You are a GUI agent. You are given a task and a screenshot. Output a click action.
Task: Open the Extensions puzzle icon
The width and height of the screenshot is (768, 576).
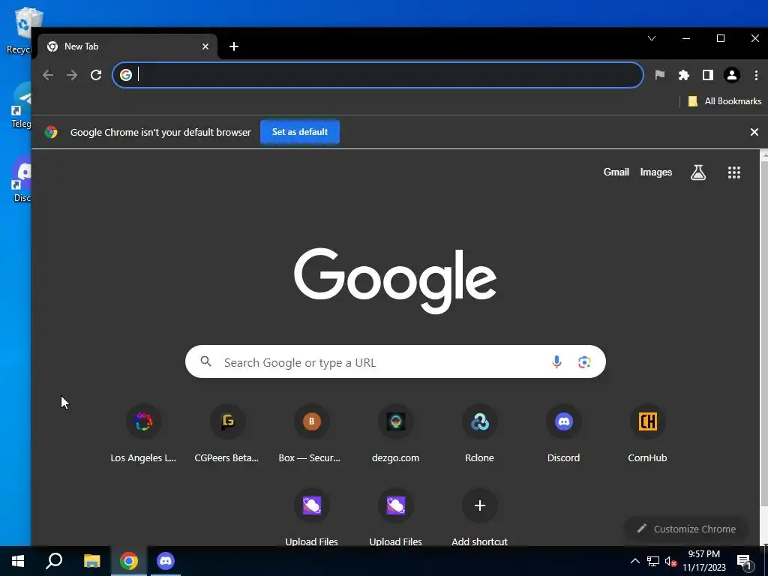click(684, 75)
